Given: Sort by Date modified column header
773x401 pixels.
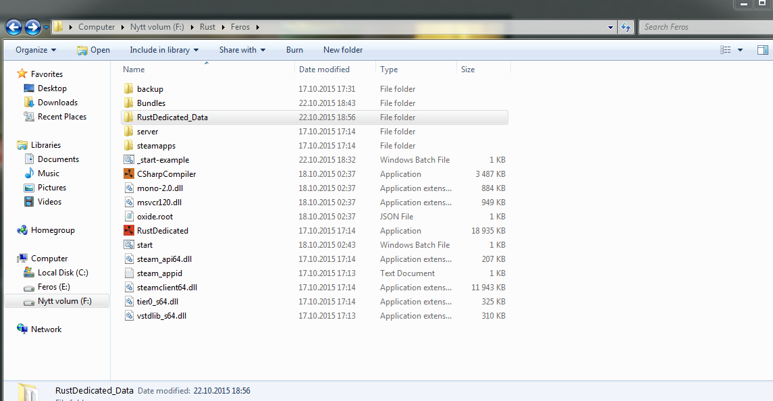Looking at the screenshot, I should 324,70.
